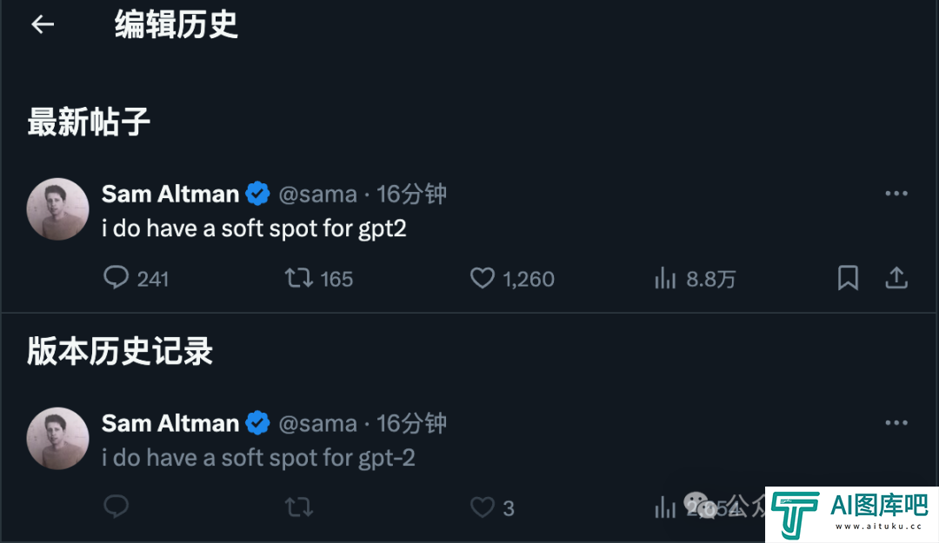Viewport: 939px width, 543px height.
Task: Open Sam Altman's avatar on the latest post
Action: tap(57, 209)
